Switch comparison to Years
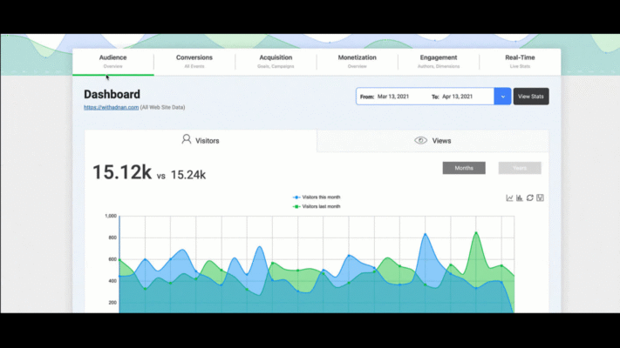Image resolution: width=620 pixels, height=348 pixels. pyautogui.click(x=520, y=168)
